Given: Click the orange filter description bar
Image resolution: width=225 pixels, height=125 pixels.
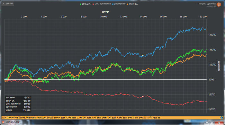Looking at the screenshot, I should coord(113,118).
